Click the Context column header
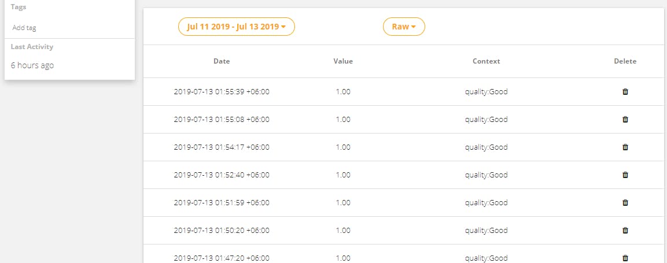 tap(486, 61)
